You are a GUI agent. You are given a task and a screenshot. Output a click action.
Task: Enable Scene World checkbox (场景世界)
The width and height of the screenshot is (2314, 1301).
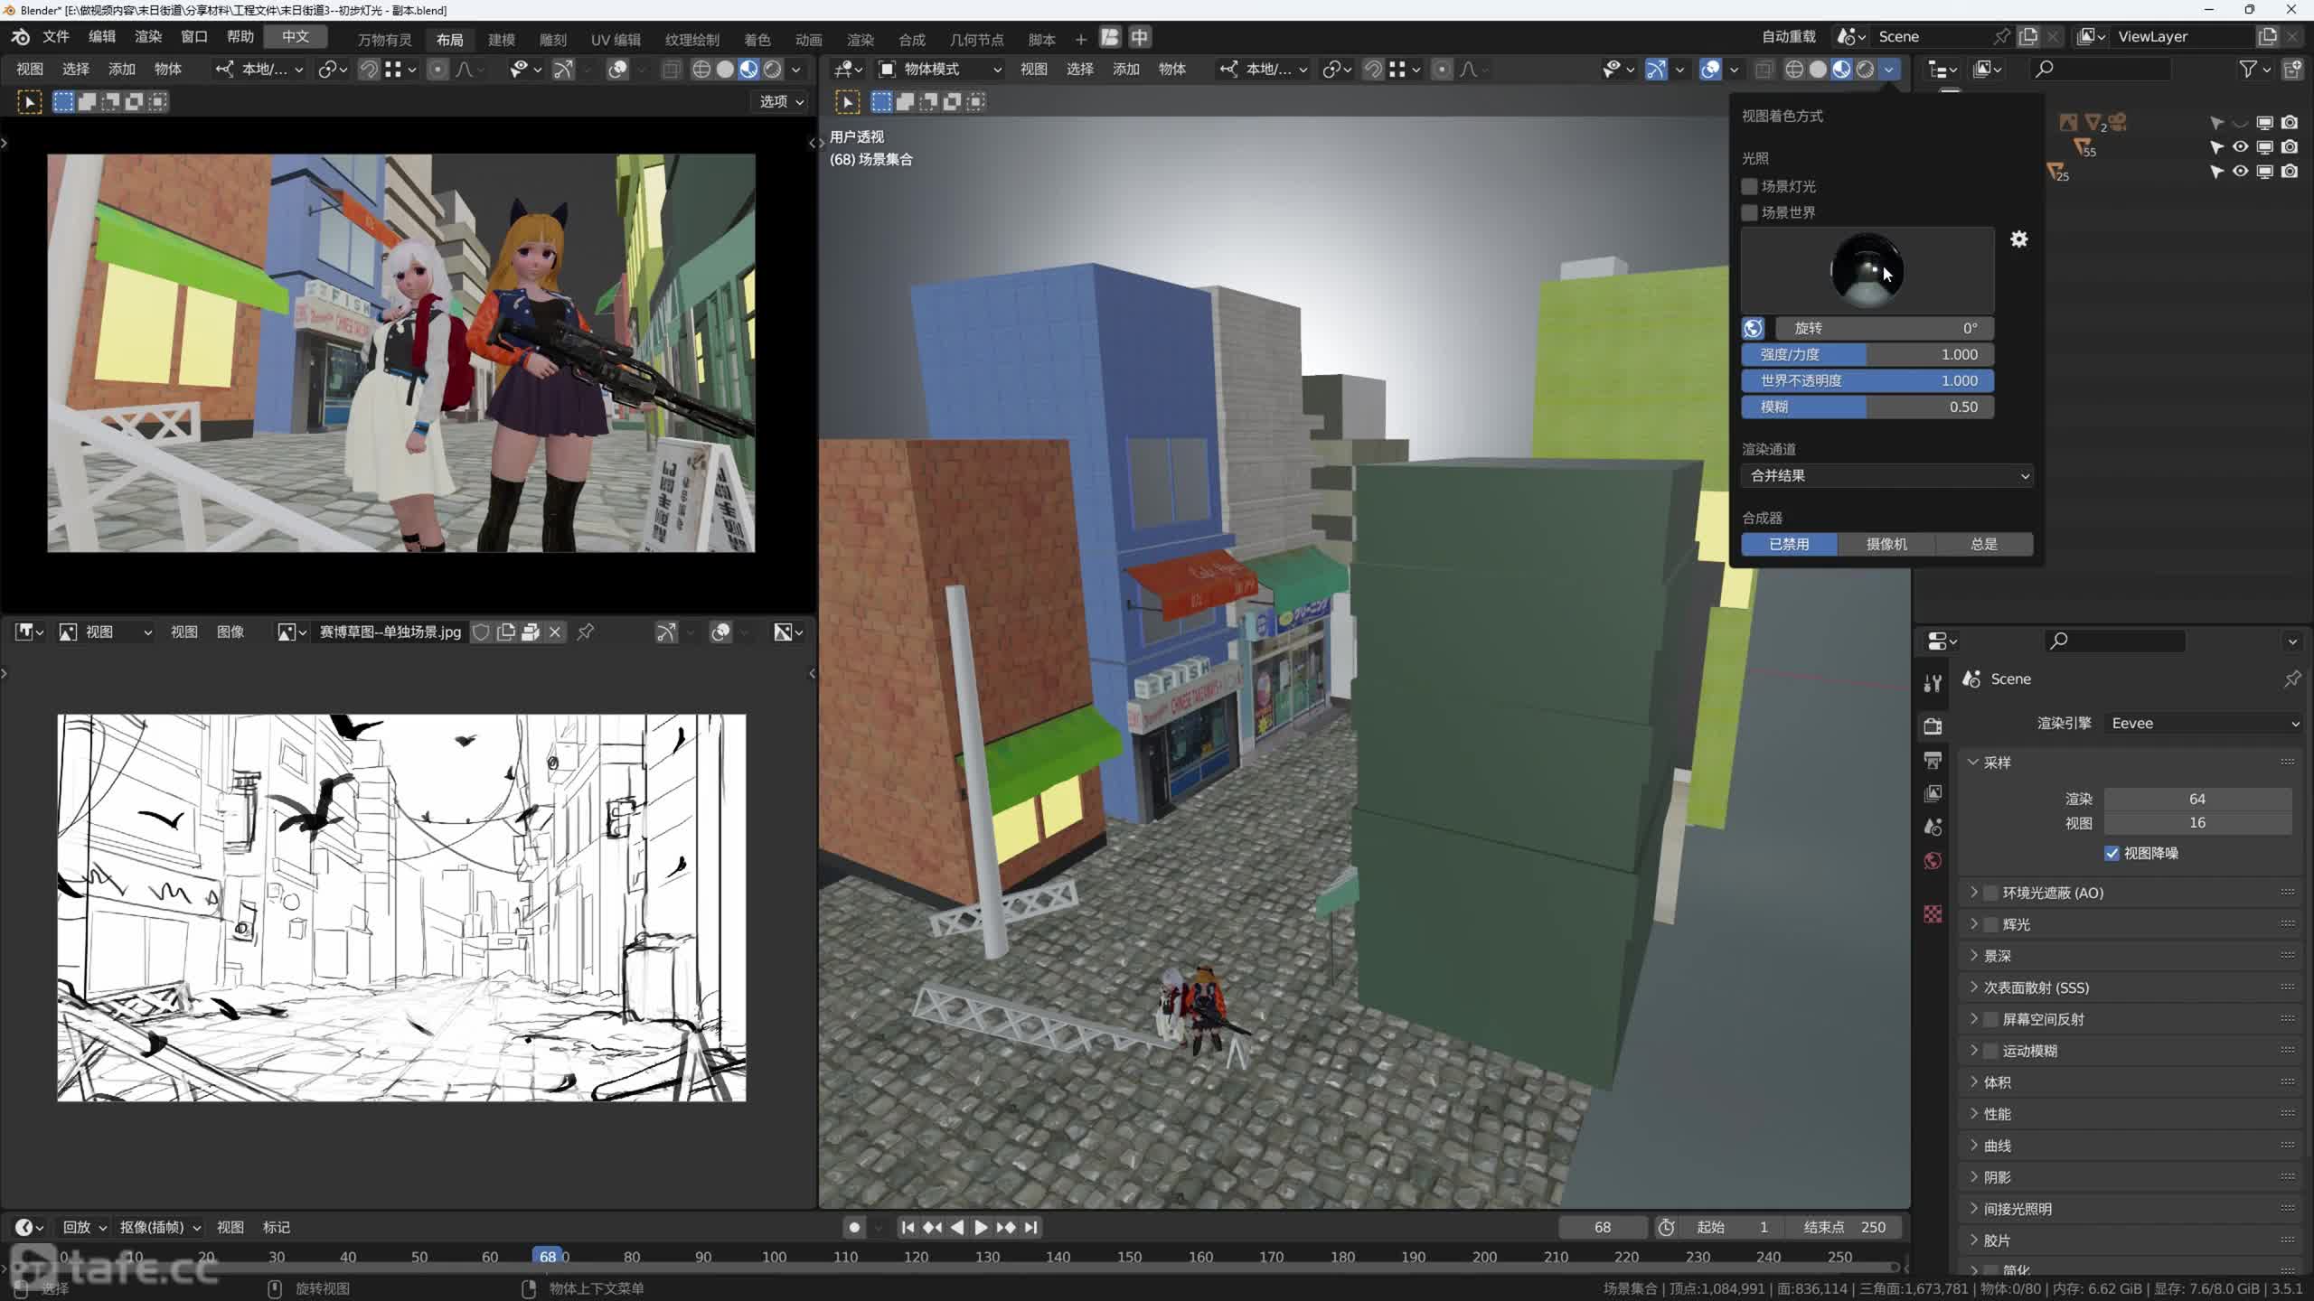point(1749,212)
